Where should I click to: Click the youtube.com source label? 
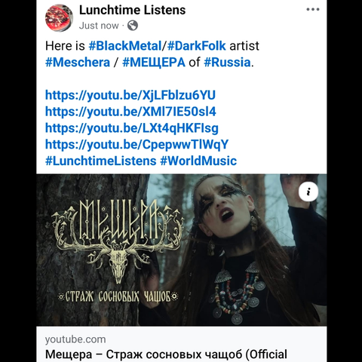[75, 339]
